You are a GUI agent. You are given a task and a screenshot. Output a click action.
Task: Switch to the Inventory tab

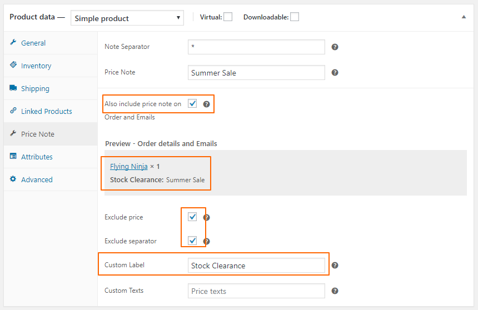pos(36,66)
